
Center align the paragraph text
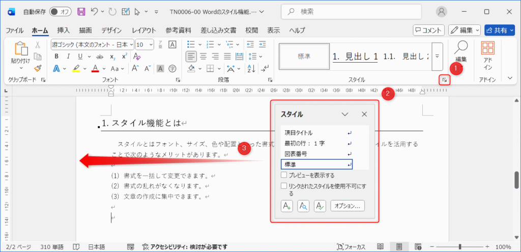click(203, 56)
